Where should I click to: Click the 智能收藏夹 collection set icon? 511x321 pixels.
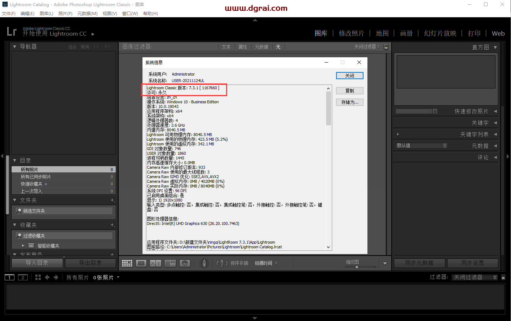pyautogui.click(x=31, y=246)
